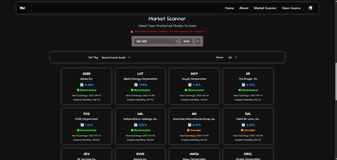Click the chart icon on the PCG card
This screenshot has height=160, width=337.
coord(82,125)
